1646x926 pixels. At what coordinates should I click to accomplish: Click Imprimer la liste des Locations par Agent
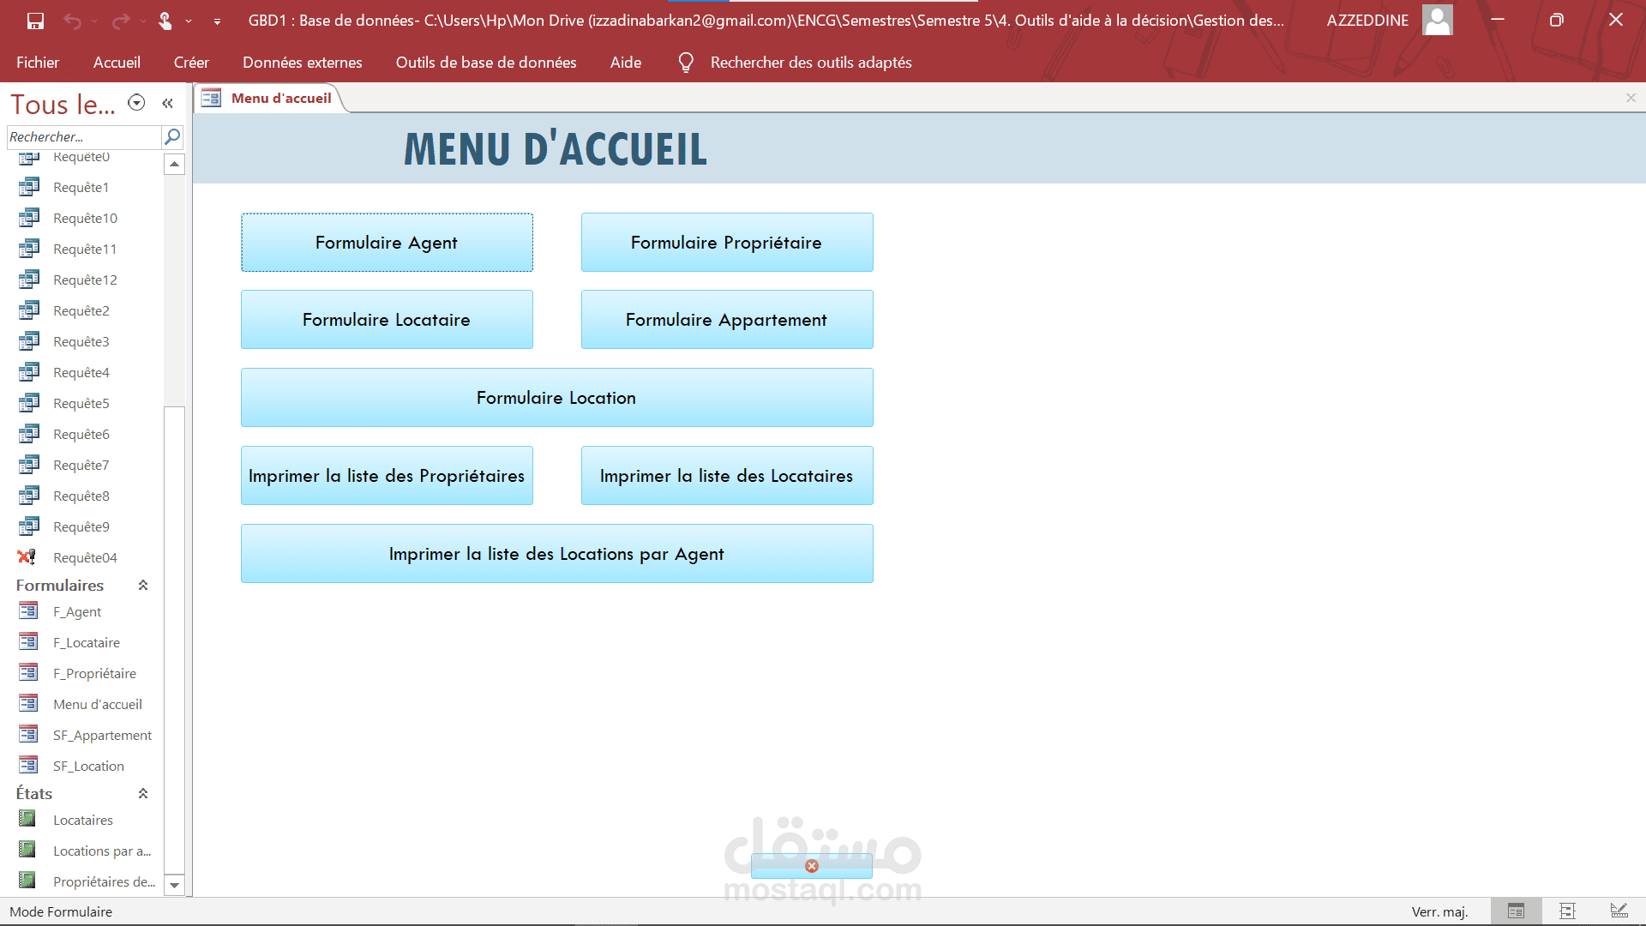tap(557, 554)
